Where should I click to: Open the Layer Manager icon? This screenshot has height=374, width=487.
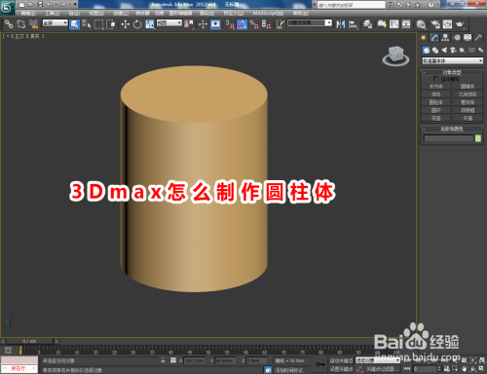point(367,24)
